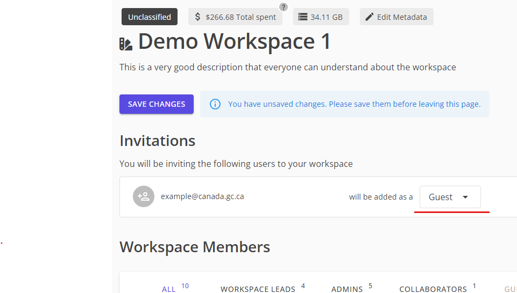The width and height of the screenshot is (517, 293).
Task: Click the question mark help icon
Action: point(284,7)
